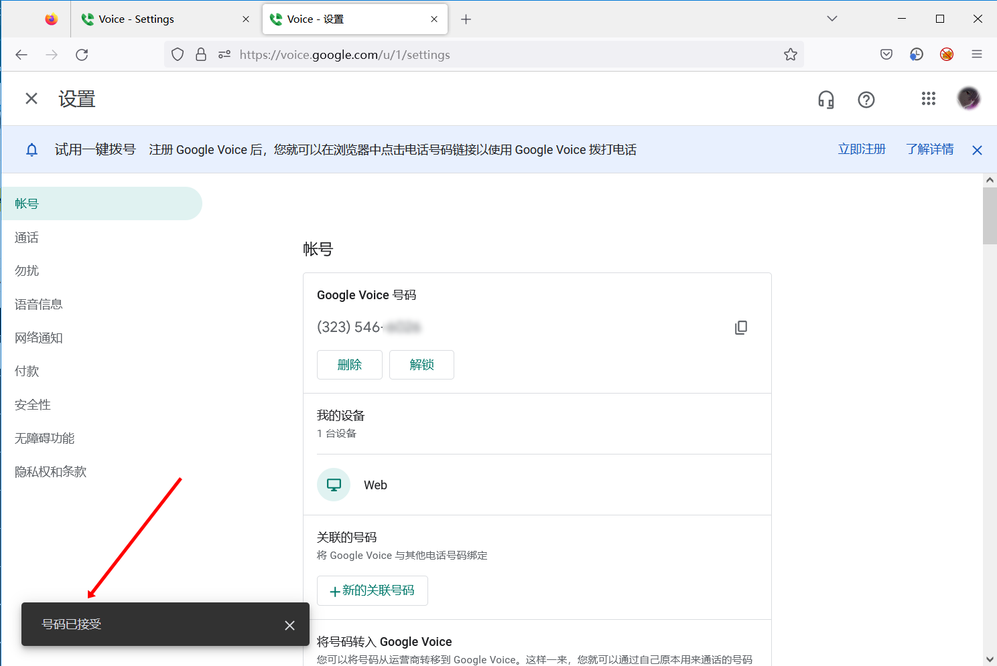Reload the page with the refresh icon
997x666 pixels.
point(82,55)
